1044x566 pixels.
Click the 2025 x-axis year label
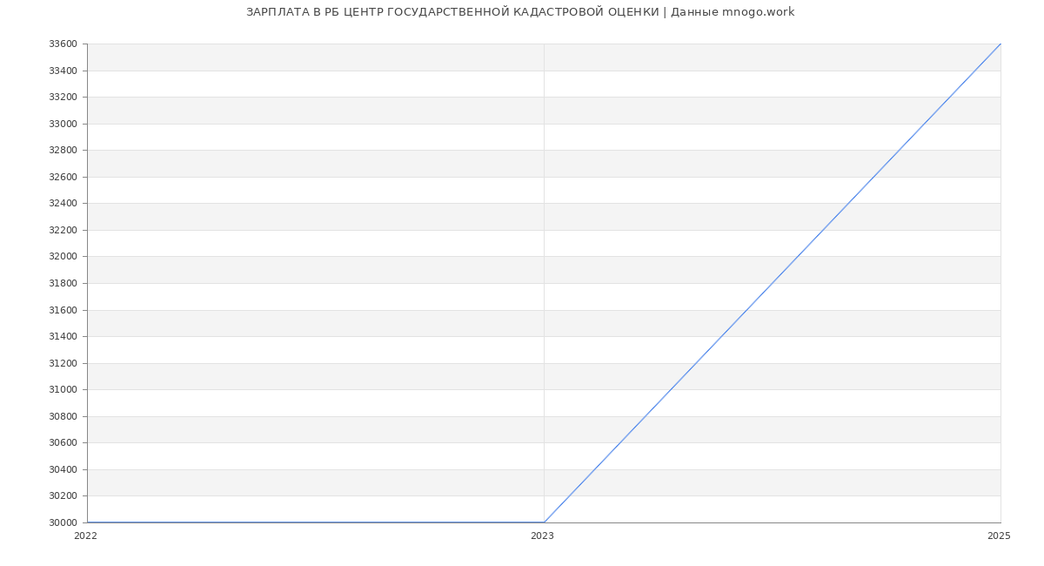[999, 536]
